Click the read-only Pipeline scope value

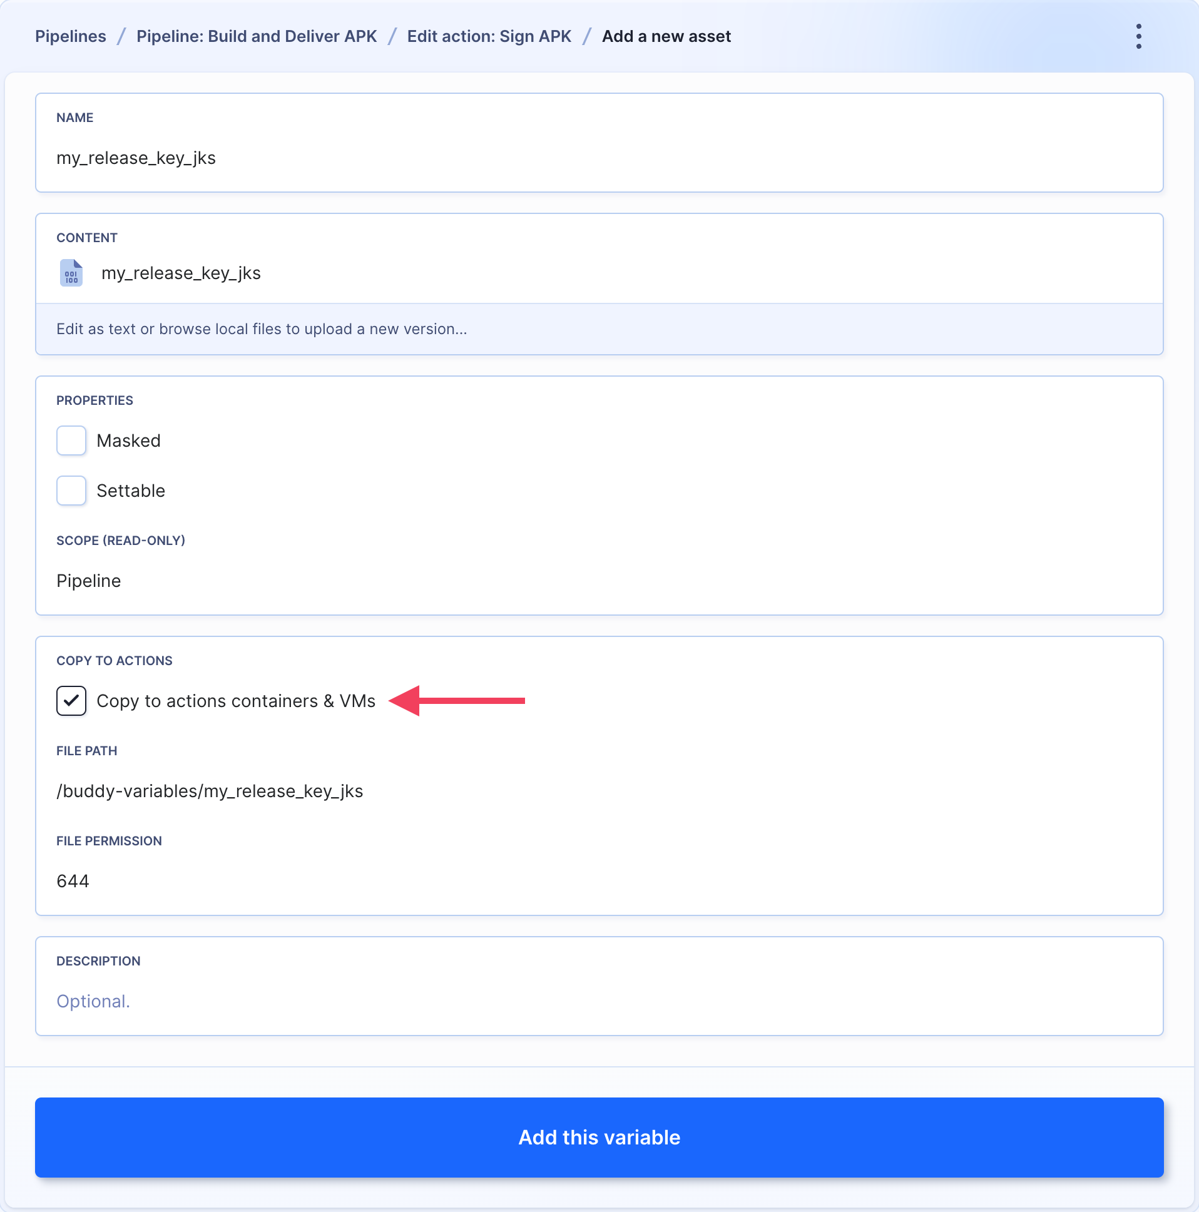tap(88, 581)
